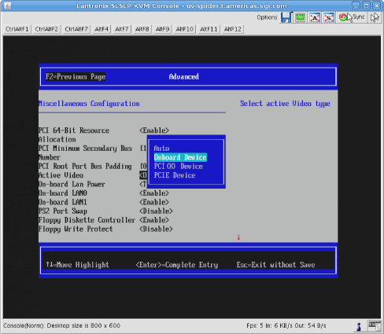
Task: Click the blue floppy disk Options icon
Action: [x=286, y=17]
